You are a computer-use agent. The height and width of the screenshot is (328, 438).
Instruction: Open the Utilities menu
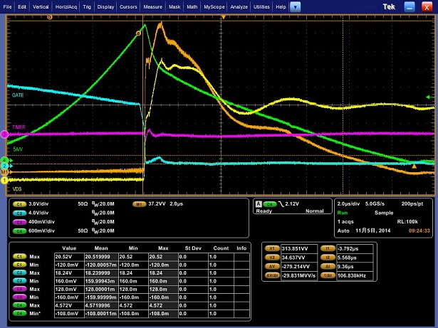[261, 6]
